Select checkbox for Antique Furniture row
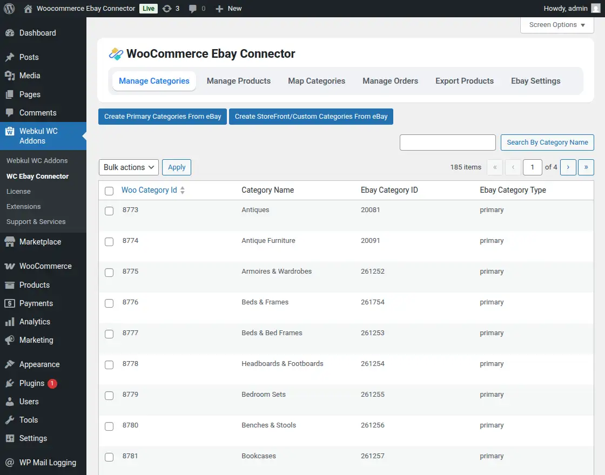This screenshot has height=475, width=605. 109,242
